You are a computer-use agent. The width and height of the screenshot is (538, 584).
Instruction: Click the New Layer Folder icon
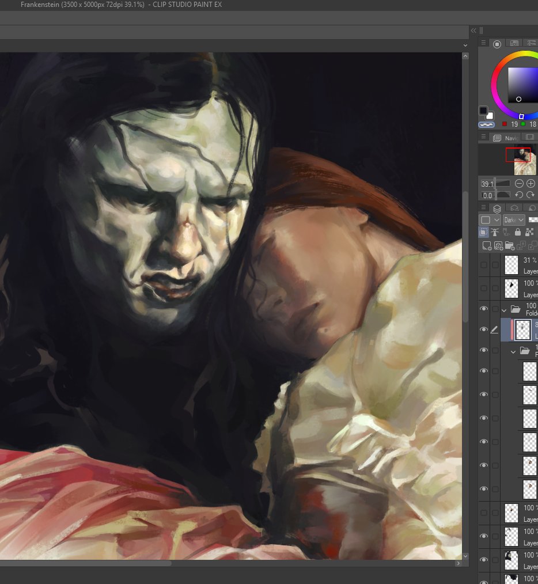tap(509, 247)
